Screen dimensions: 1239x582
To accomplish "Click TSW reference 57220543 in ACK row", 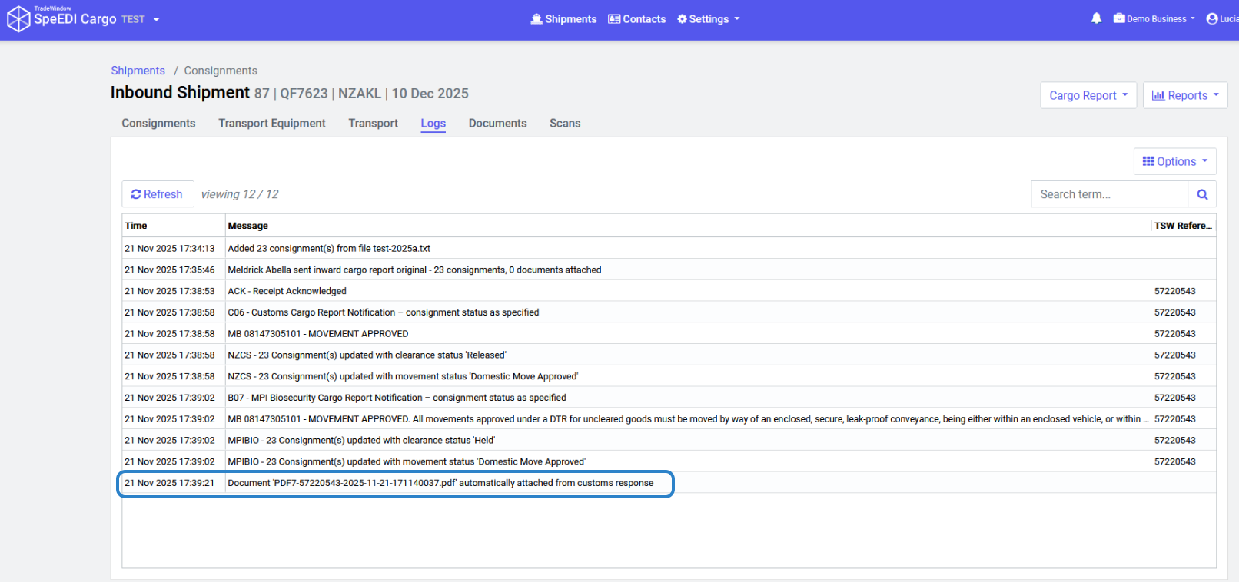I will (1174, 292).
